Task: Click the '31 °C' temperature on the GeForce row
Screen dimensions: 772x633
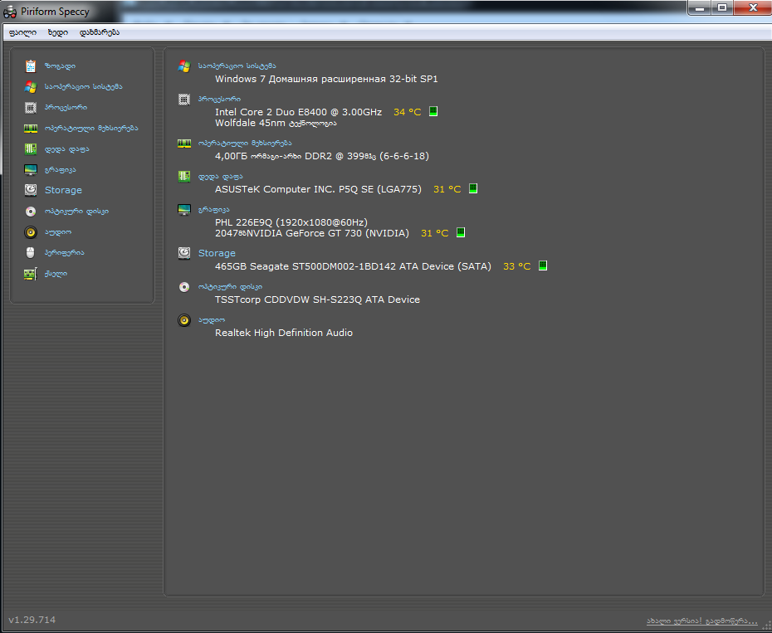Action: tap(435, 233)
